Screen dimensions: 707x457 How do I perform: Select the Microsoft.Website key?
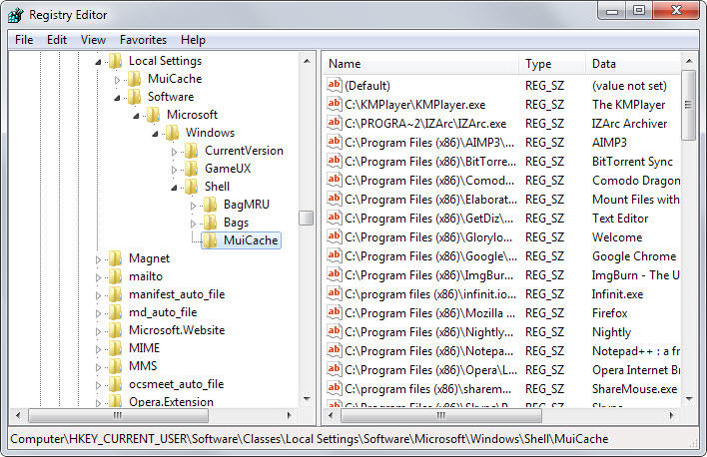coord(177,330)
